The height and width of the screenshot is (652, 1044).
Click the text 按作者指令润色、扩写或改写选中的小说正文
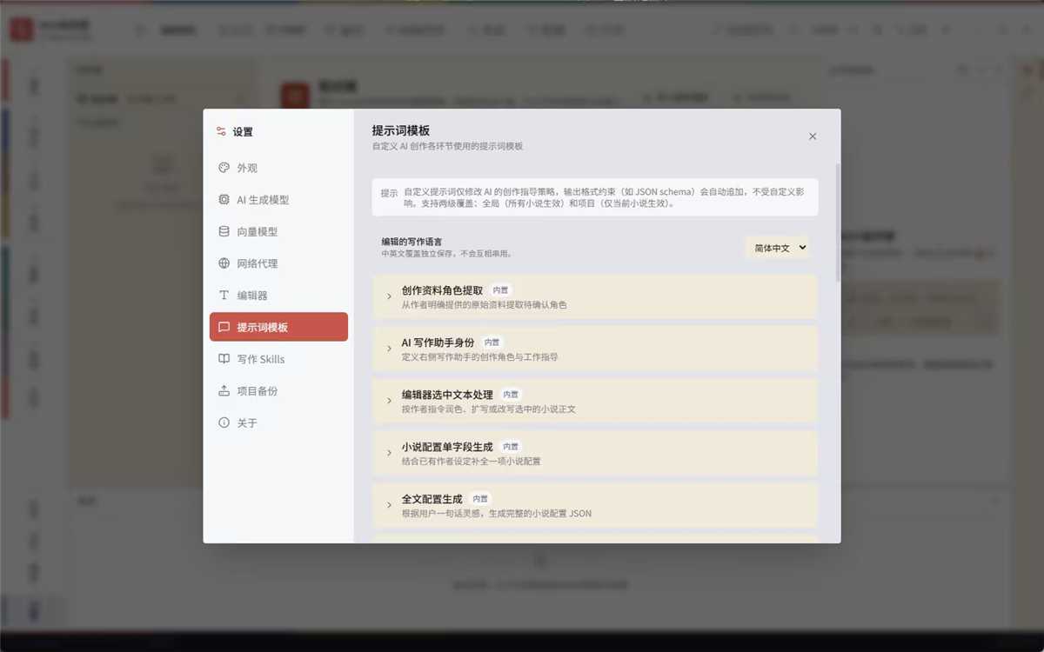489,409
